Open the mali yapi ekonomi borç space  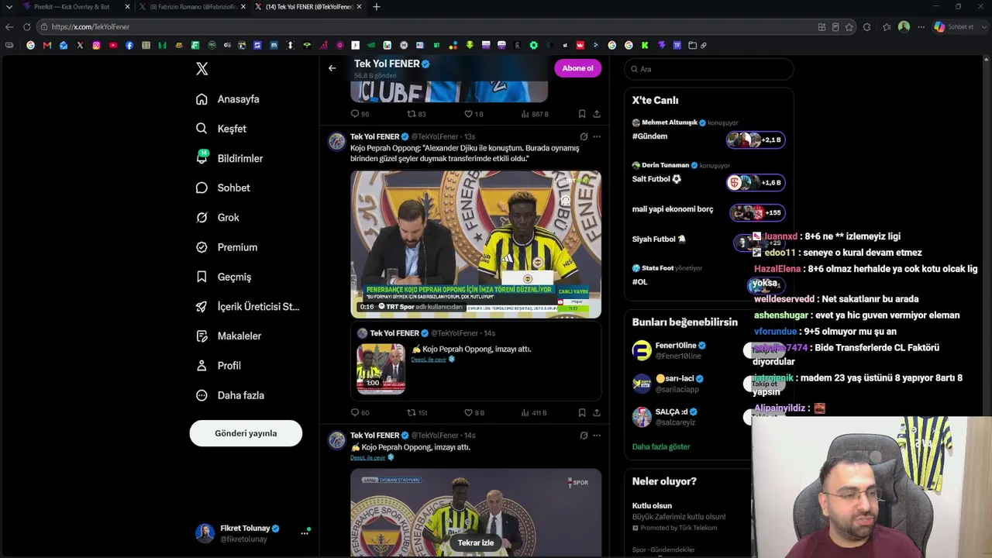pyautogui.click(x=708, y=211)
